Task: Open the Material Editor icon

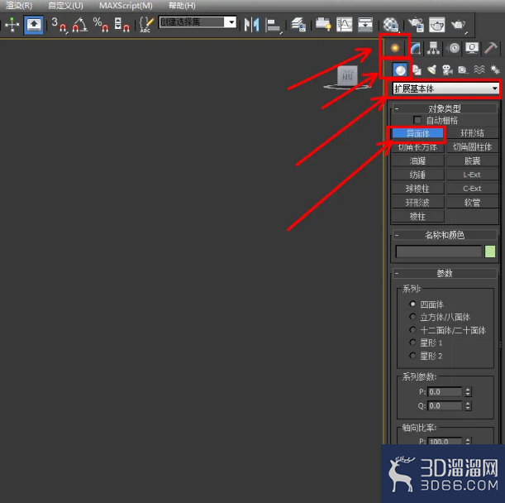Action: tap(391, 25)
